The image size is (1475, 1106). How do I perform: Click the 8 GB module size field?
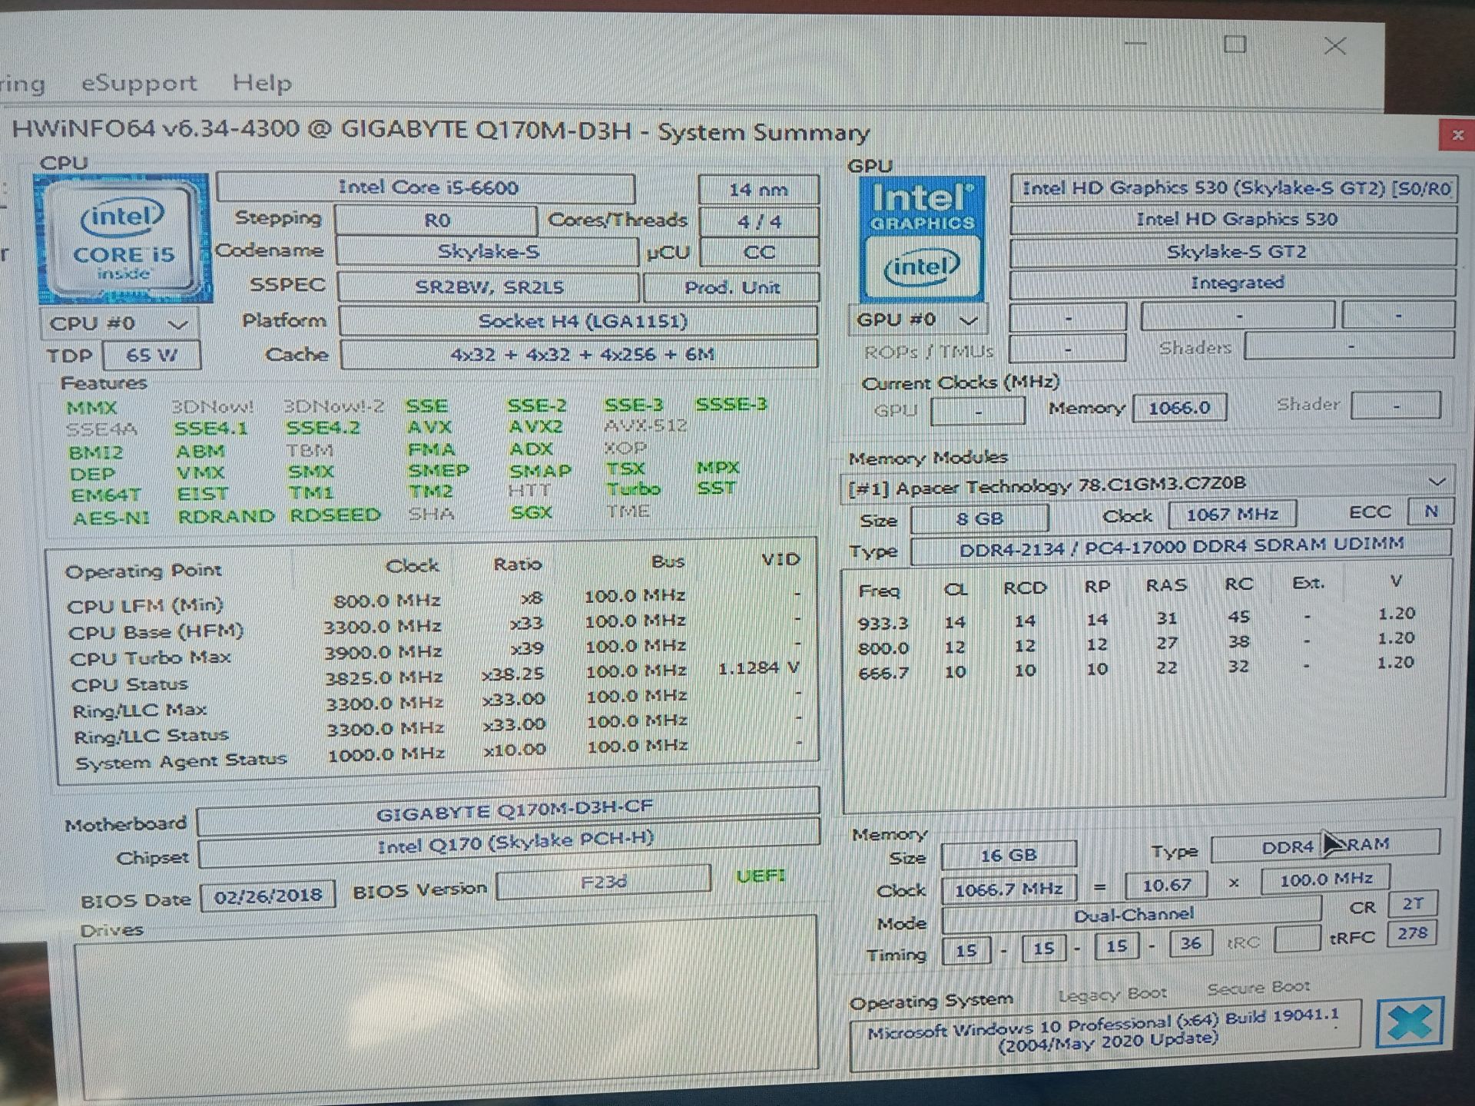tap(979, 518)
